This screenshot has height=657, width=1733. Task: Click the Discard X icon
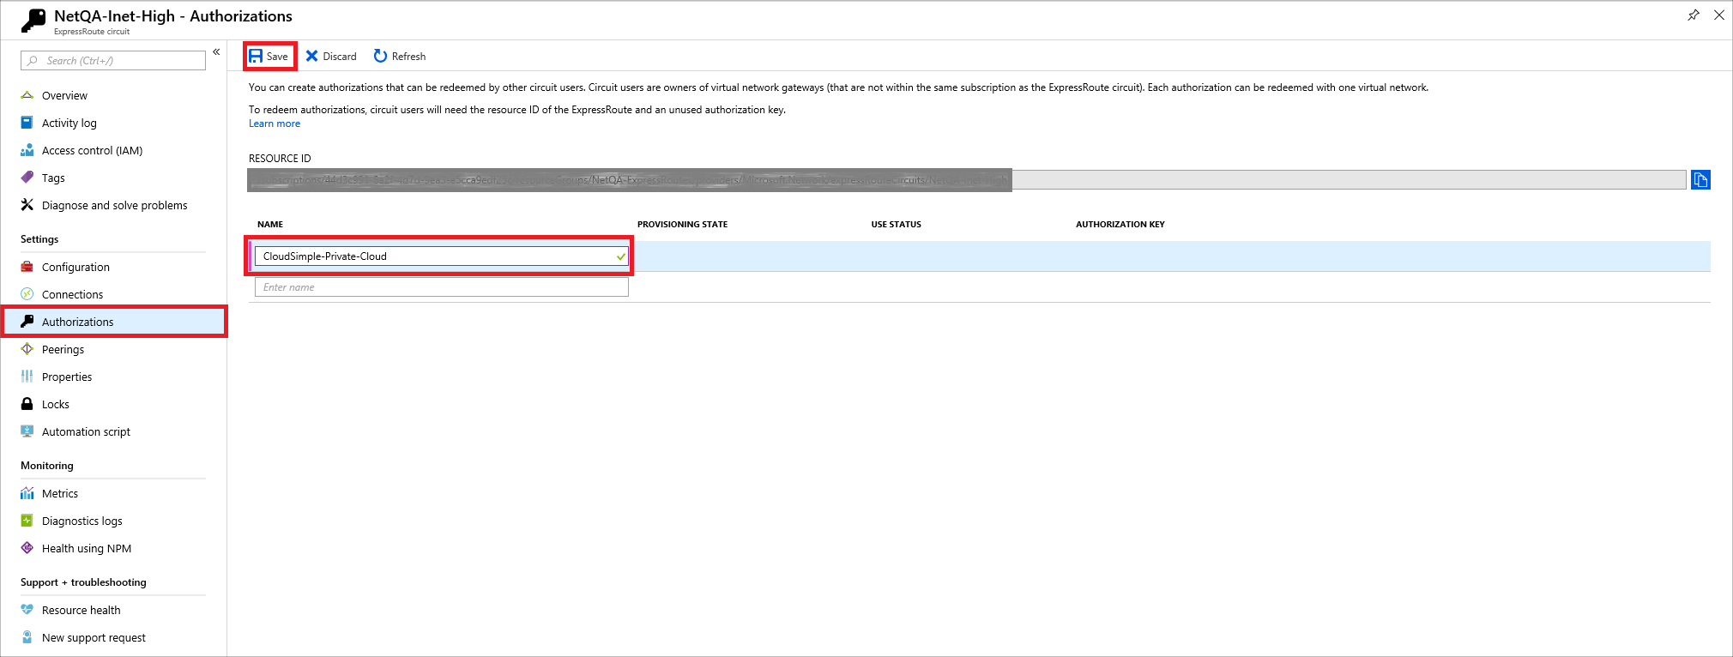[312, 57]
